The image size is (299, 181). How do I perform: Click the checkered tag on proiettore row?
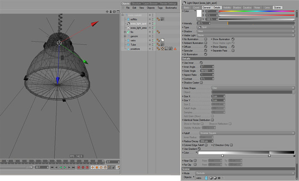[162, 49]
